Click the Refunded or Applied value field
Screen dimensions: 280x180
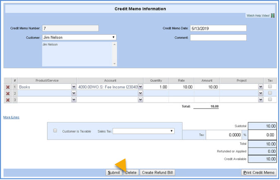pyautogui.click(x=262, y=151)
